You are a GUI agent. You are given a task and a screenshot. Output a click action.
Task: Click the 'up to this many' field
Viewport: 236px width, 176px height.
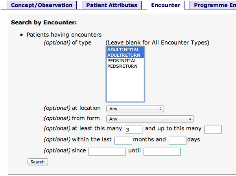[213, 130]
